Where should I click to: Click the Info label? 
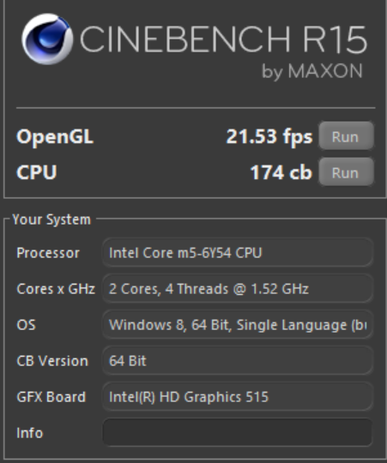(x=30, y=433)
